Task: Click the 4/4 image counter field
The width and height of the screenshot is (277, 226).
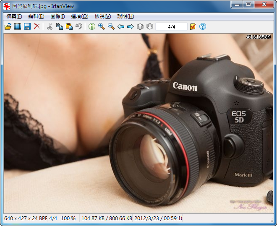Action: [171, 27]
